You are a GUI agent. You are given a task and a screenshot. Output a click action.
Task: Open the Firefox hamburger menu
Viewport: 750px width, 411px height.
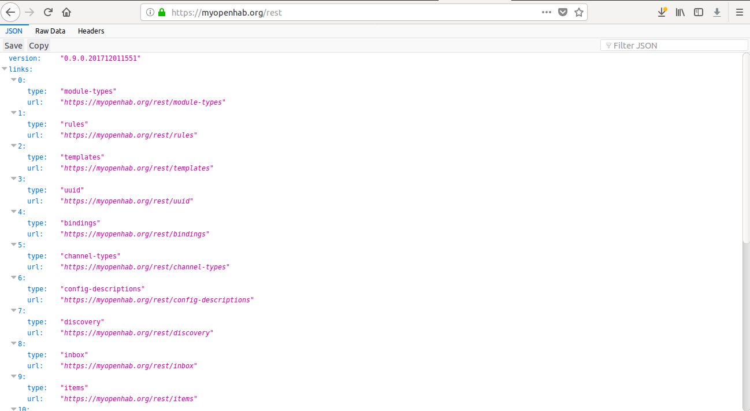tap(739, 12)
